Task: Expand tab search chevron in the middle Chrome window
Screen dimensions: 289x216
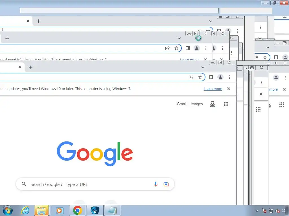Action: tap(179, 38)
